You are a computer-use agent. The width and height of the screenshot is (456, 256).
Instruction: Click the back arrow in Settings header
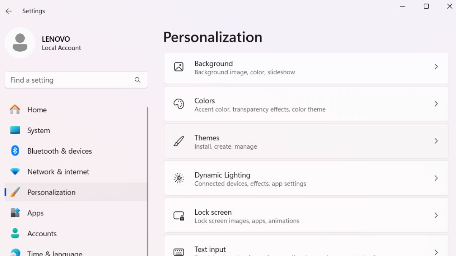pos(9,11)
